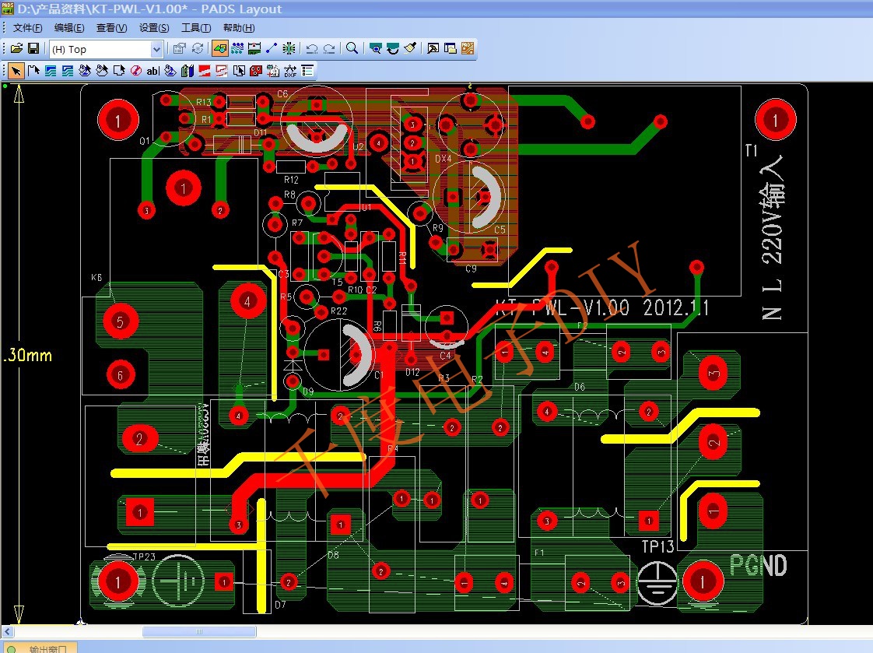Choose the Select mode arrow tool
873x653 pixels.
(16, 71)
